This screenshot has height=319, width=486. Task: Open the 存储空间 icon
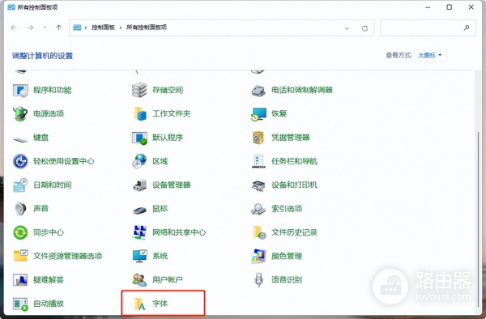(139, 90)
